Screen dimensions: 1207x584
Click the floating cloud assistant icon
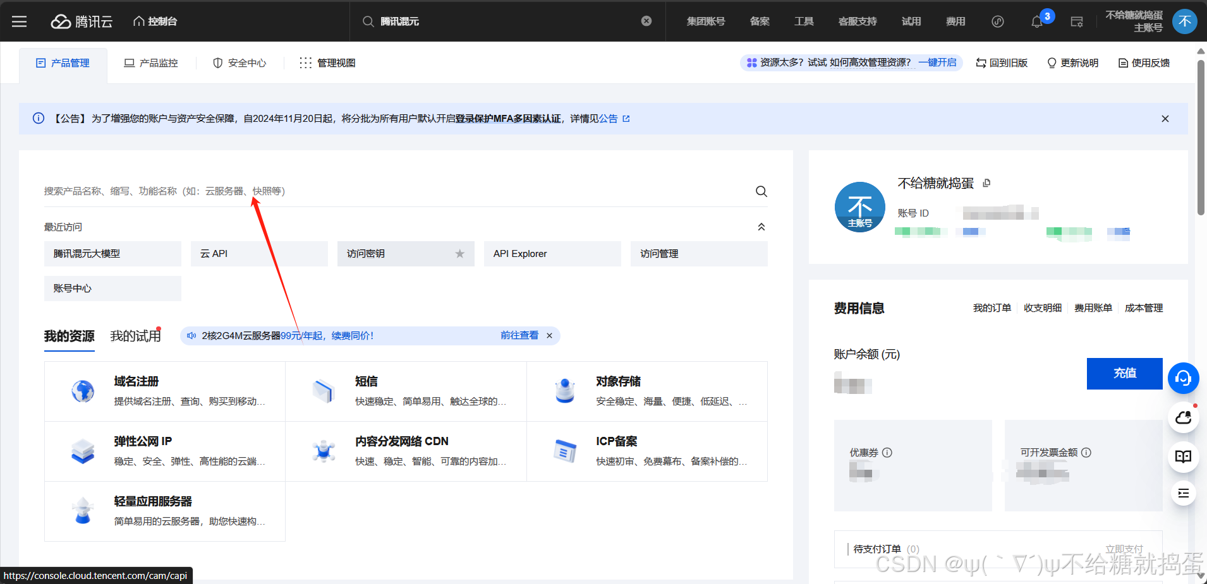pos(1184,417)
